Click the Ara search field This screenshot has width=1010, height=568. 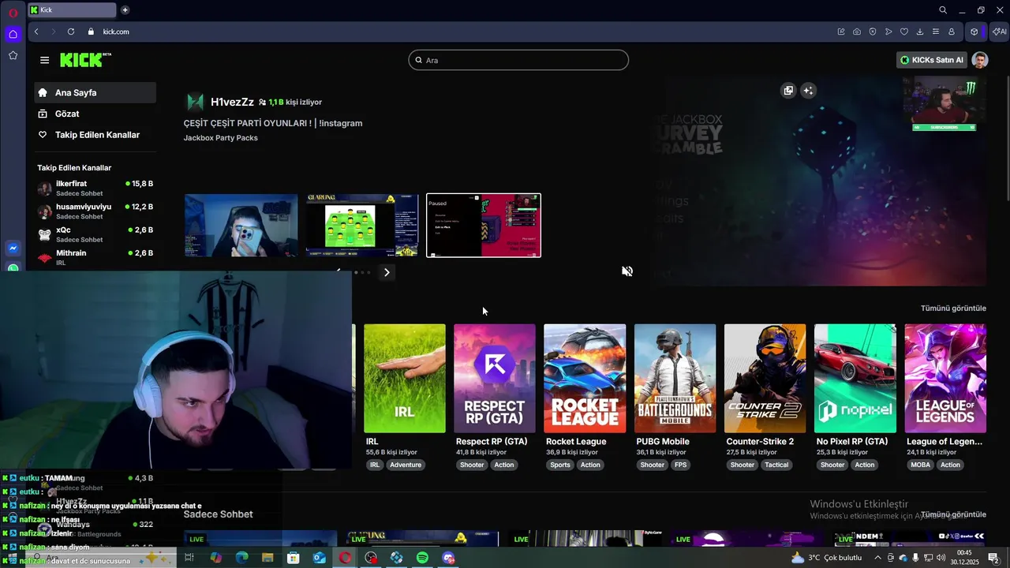(518, 60)
